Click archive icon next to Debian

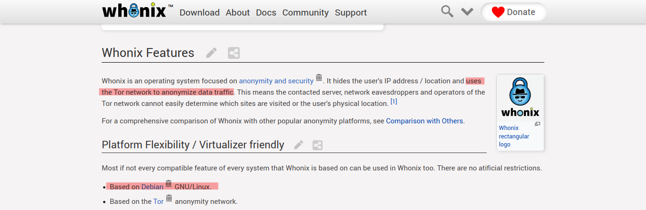(169, 184)
